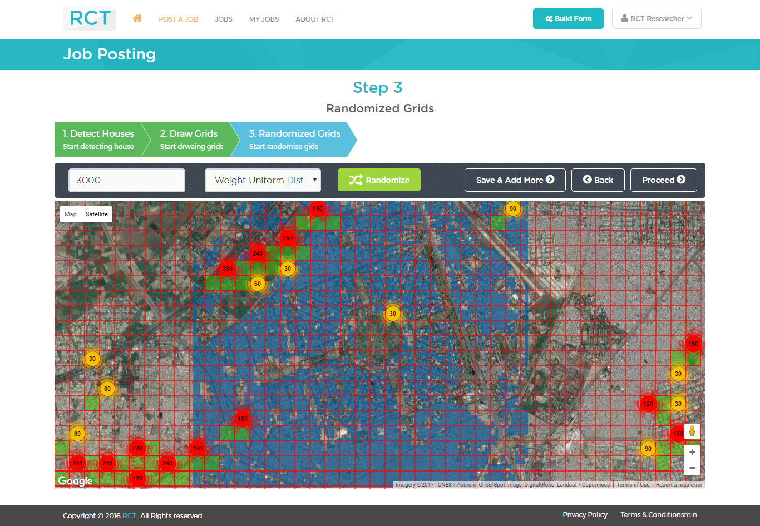The width and height of the screenshot is (760, 526).
Task: Click the RCT logo
Action: click(x=90, y=18)
